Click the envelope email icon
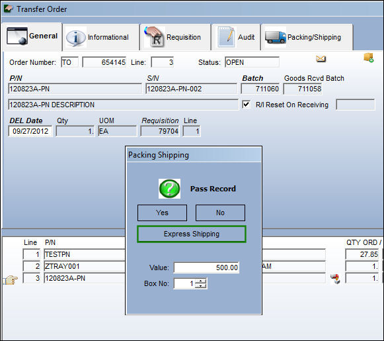Screen dimensions: 384x341 point(321,59)
